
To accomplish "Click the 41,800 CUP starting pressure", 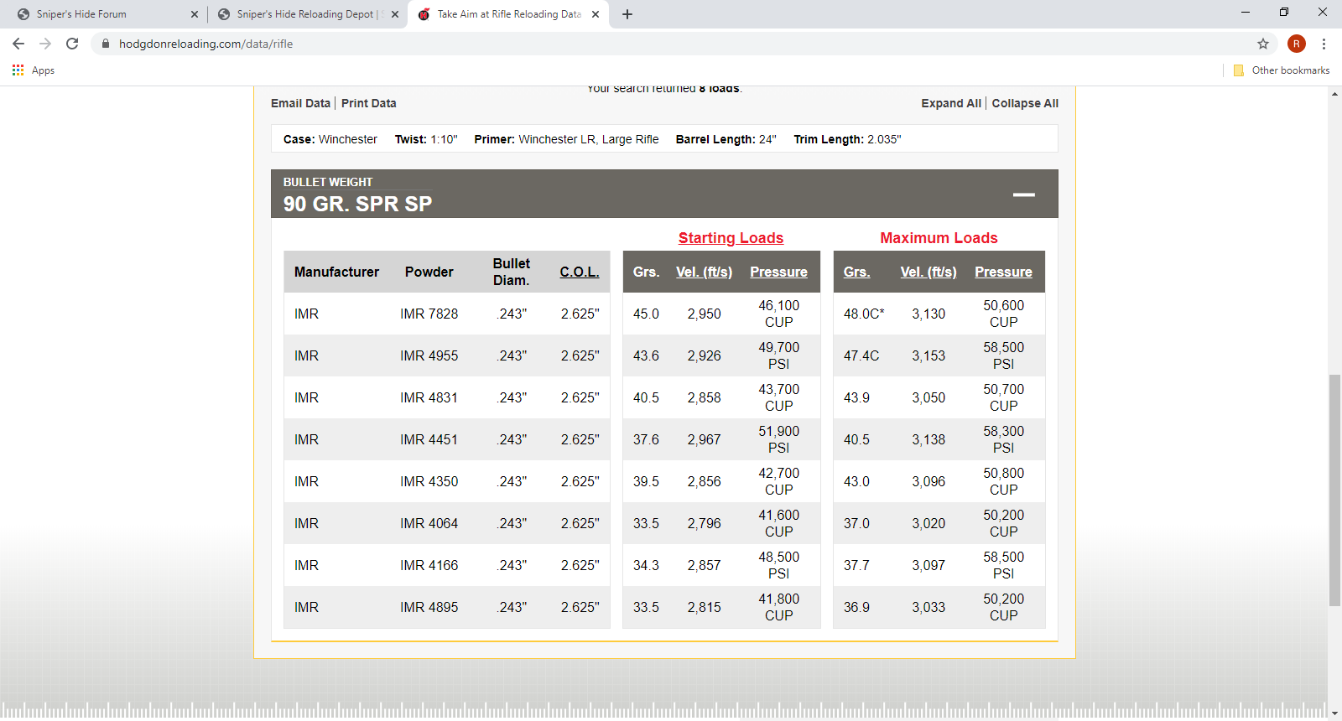I will point(778,607).
